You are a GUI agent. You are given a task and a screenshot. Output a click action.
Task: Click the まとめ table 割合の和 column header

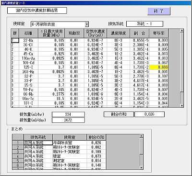click(x=96, y=137)
